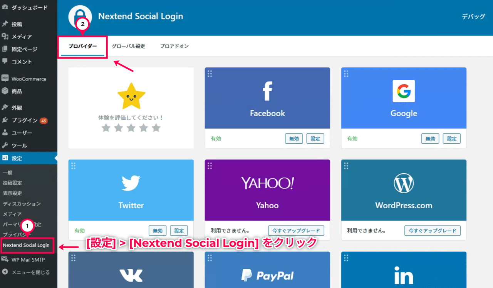Click the pages icon beside 固定ページ
The height and width of the screenshot is (288, 493).
5,49
